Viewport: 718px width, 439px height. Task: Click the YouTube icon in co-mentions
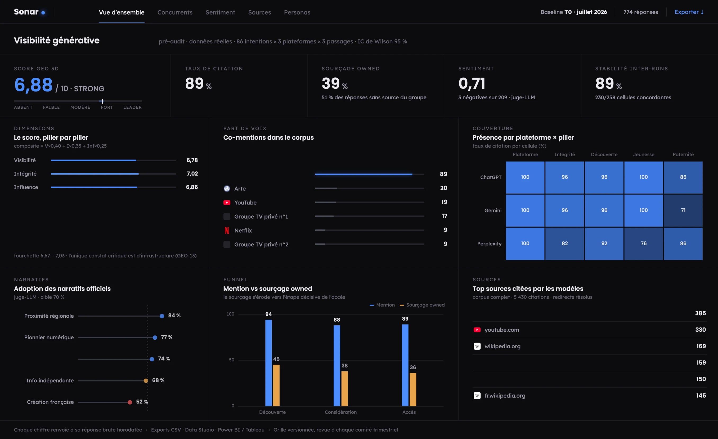(227, 202)
